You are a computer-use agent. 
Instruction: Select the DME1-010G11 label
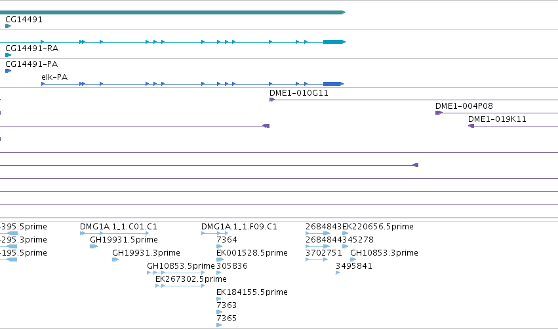[299, 93]
